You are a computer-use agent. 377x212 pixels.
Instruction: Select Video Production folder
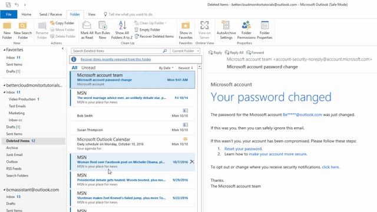[22, 100]
